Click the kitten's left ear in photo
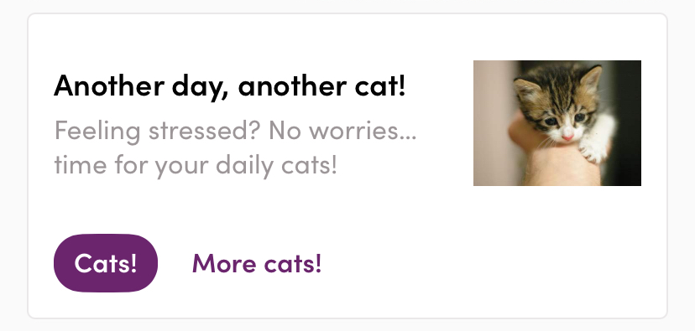Screen dimensions: 695x331 526,89
